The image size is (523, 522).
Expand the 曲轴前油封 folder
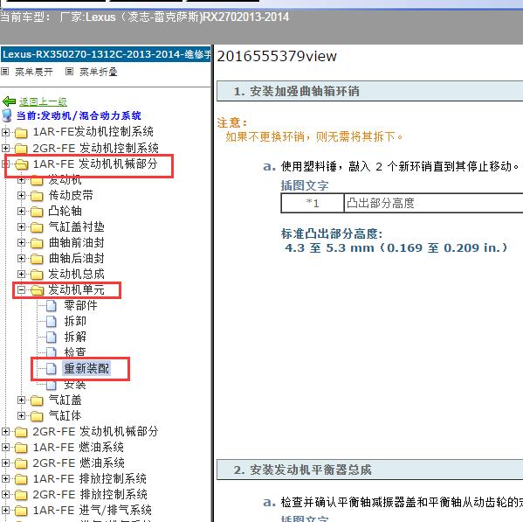click(21, 243)
